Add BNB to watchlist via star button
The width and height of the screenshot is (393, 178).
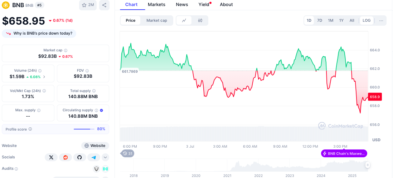tap(88, 5)
